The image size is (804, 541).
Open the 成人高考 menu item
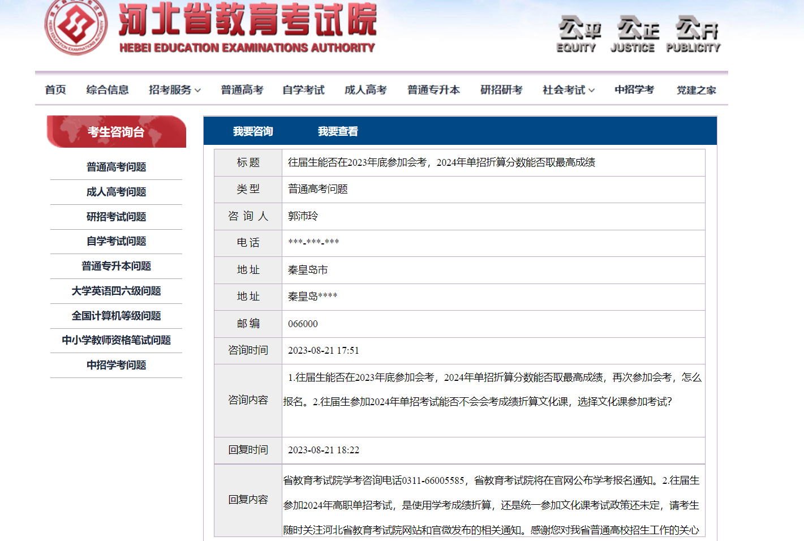tap(366, 90)
